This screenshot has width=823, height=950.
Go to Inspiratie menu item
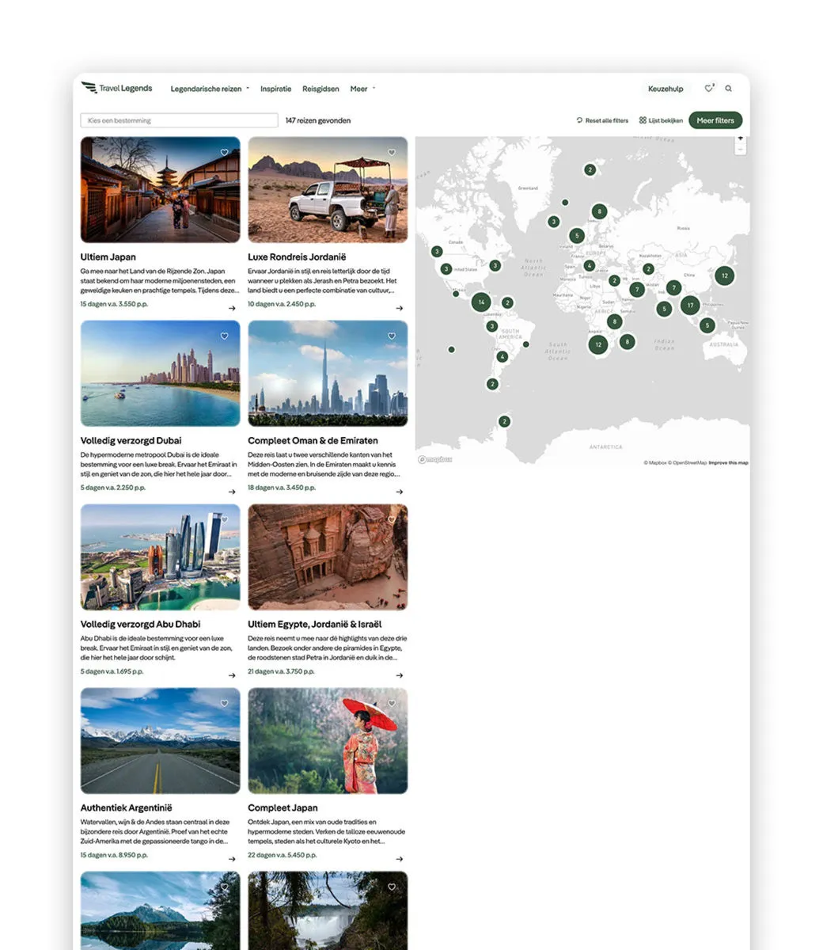276,89
